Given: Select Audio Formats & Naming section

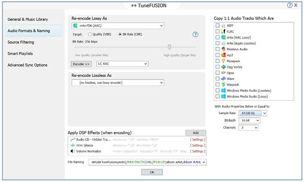Looking at the screenshot, I should 33,30.
